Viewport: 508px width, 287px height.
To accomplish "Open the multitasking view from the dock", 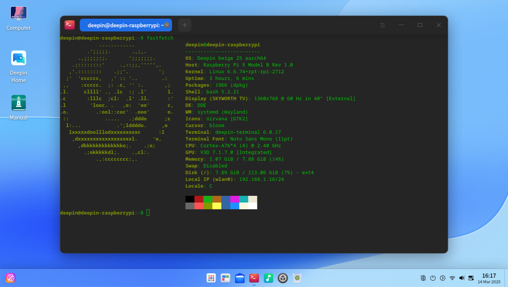I will coord(225,278).
